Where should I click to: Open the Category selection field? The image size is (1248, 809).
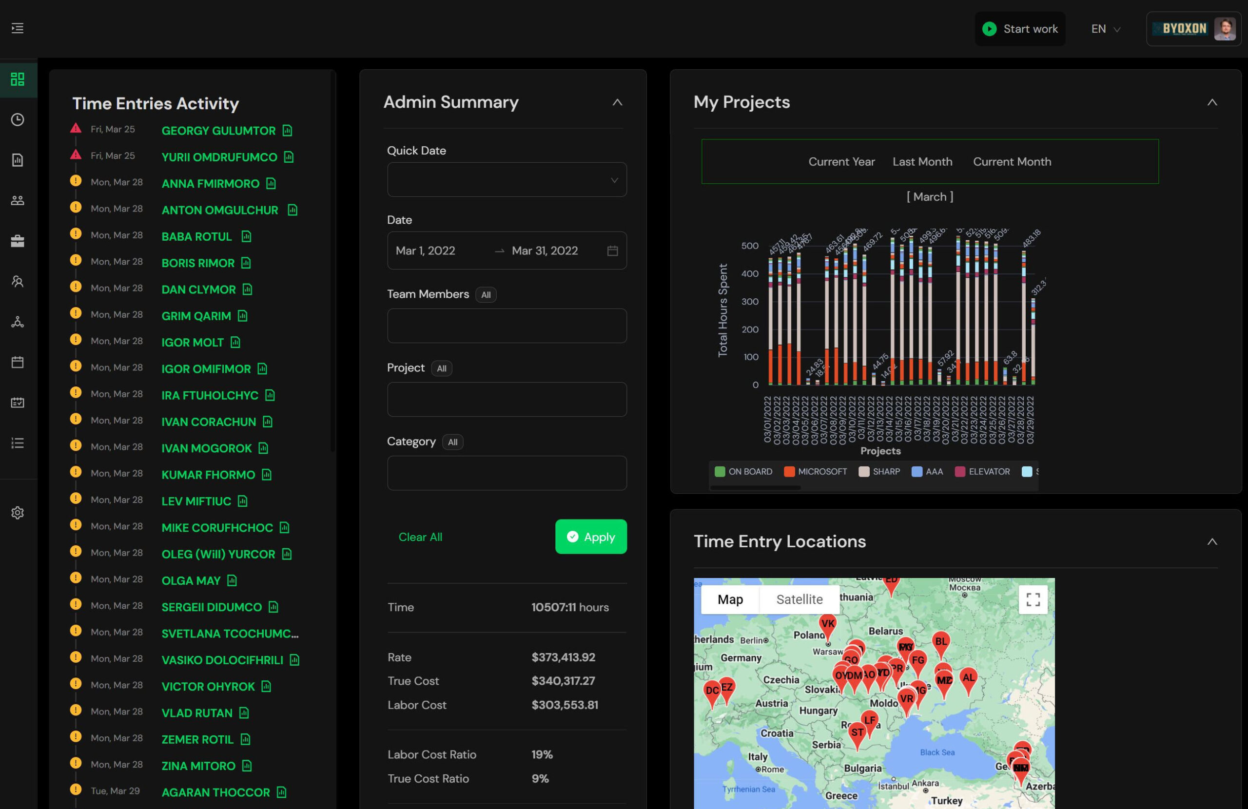[x=507, y=473]
